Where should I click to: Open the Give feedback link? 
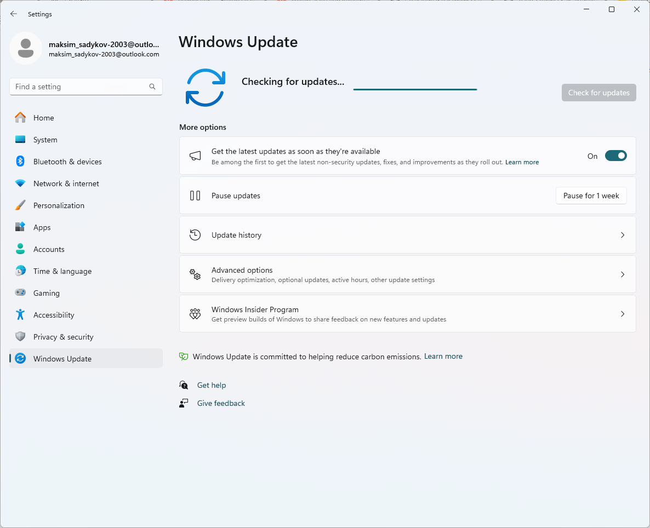221,403
